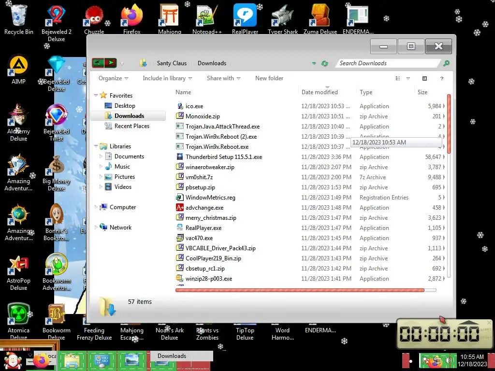
Task: Select the WindowMetrics.reg file icon
Action: coord(180,197)
